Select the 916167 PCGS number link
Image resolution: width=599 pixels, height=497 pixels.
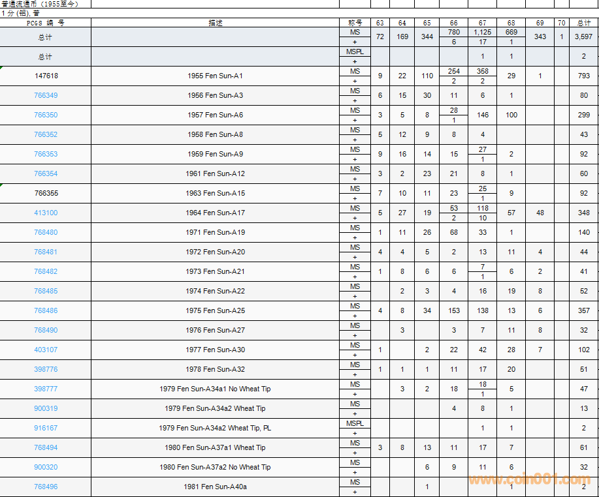coord(46,429)
